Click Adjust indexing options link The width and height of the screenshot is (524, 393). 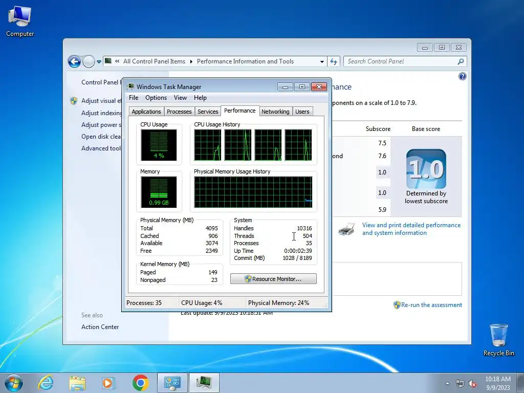[x=101, y=113]
